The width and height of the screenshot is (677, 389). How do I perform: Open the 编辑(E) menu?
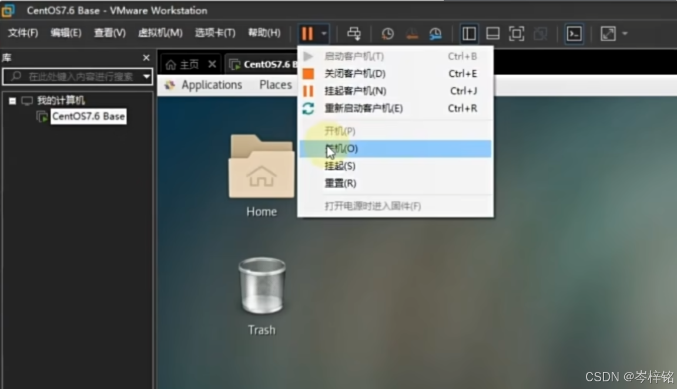pos(66,33)
